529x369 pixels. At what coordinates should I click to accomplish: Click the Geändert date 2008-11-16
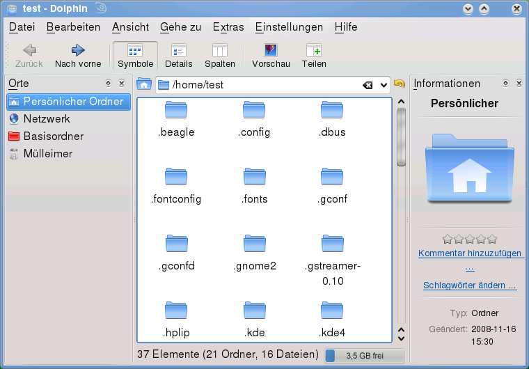pos(494,336)
